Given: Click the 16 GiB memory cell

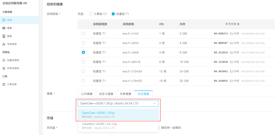Looking at the screenshot, I should tap(184, 62).
